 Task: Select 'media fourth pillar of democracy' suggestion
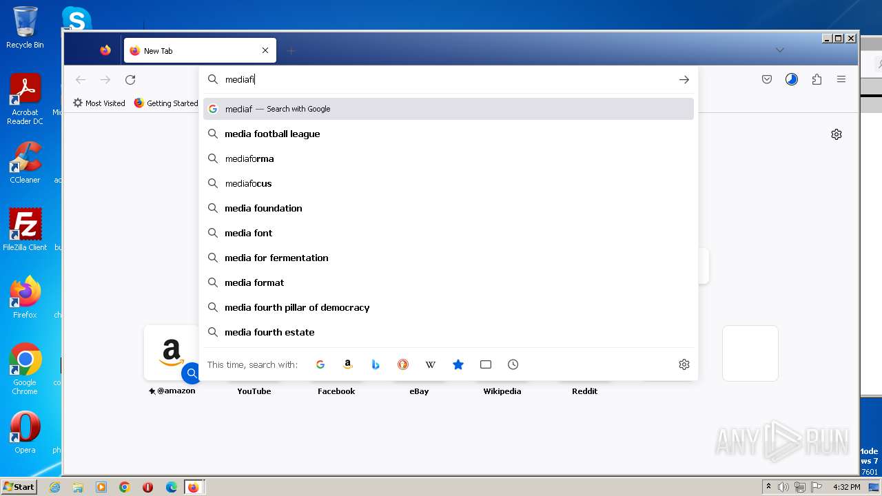point(449,307)
